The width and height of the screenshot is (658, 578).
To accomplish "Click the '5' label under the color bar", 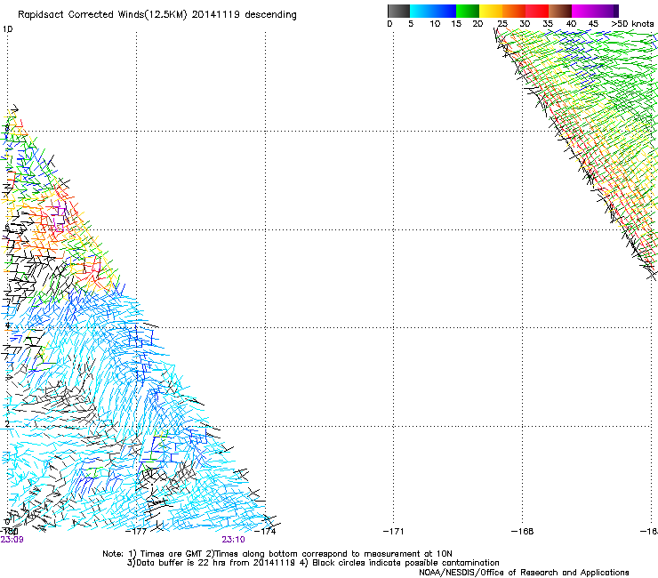I will tap(411, 24).
